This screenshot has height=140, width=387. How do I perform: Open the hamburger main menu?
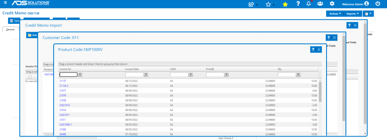click(5, 3)
